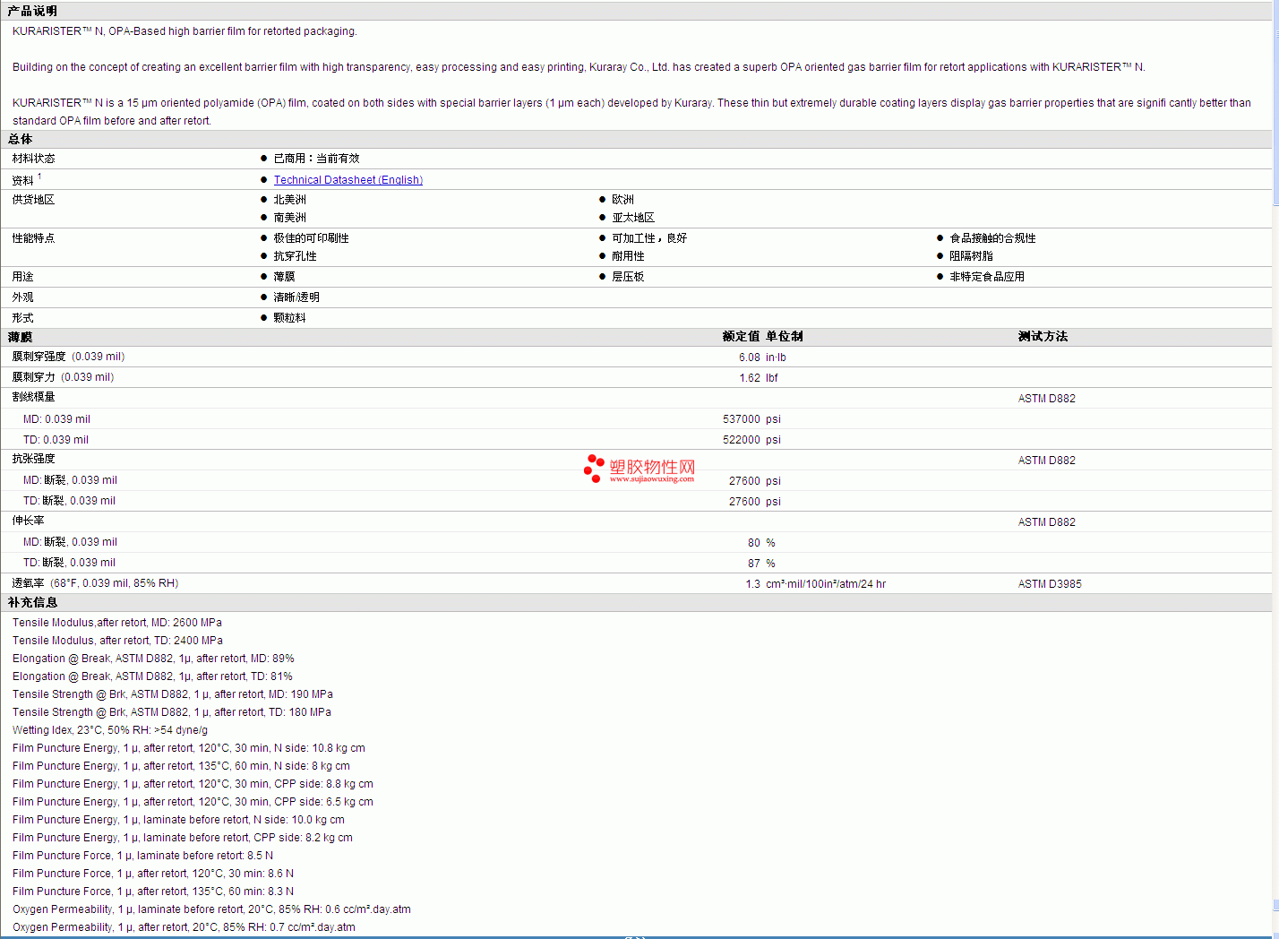
Task: Click the test method "ASTM D3985"
Action: (x=1050, y=584)
